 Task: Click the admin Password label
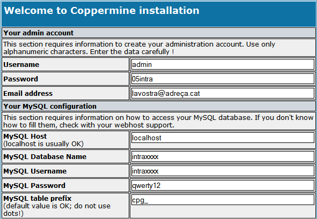click(x=20, y=79)
